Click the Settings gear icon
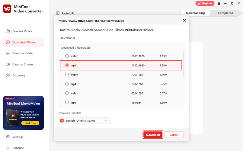The height and width of the screenshot is (151, 243). pyautogui.click(x=8, y=137)
